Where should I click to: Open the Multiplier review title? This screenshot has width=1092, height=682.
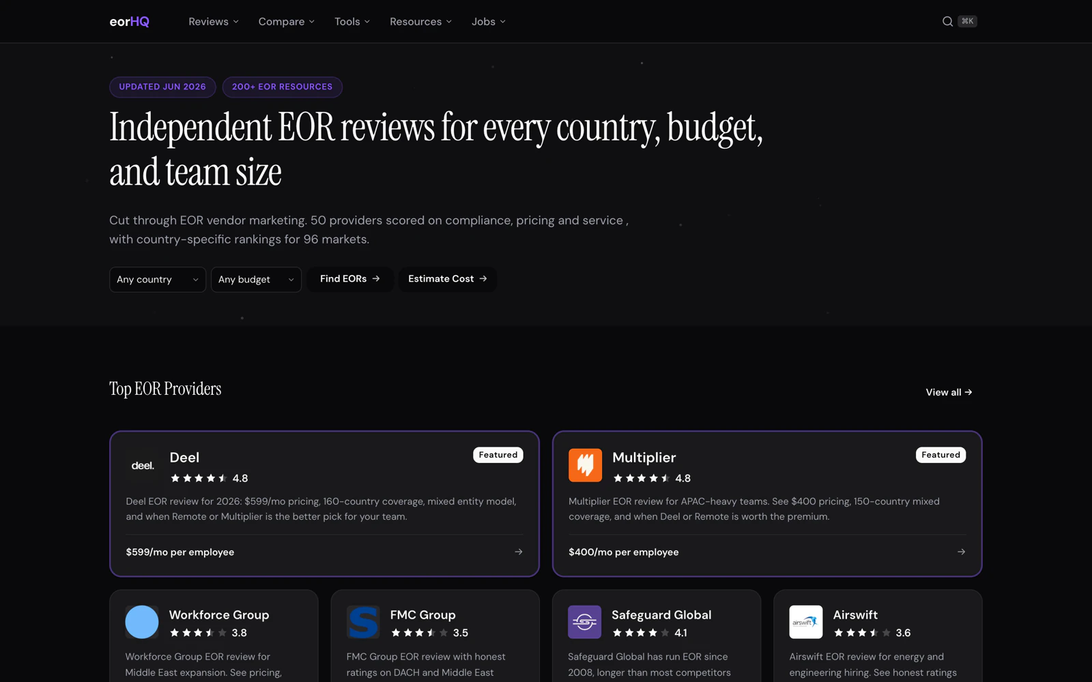coord(644,458)
